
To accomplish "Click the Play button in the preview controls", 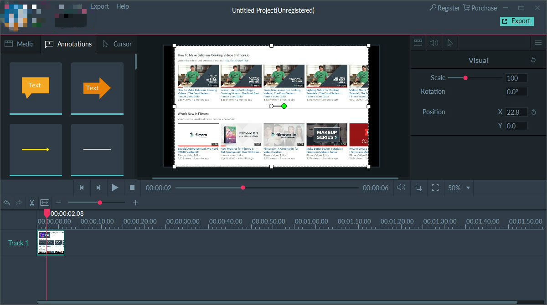I will 115,188.
